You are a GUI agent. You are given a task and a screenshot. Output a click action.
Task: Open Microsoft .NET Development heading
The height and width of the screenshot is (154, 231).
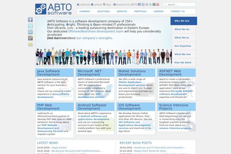[x=90, y=73]
